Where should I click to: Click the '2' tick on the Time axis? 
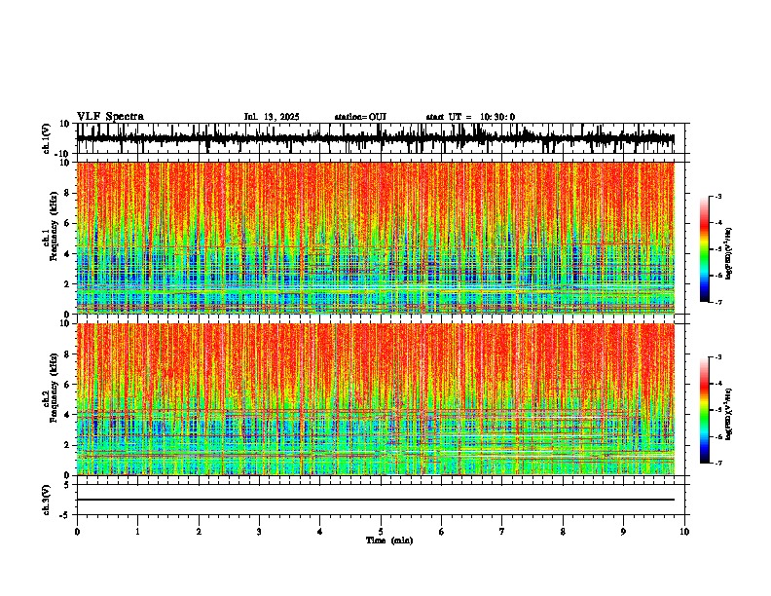[199, 532]
